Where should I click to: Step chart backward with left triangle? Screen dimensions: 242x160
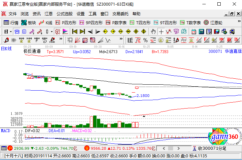90,32
